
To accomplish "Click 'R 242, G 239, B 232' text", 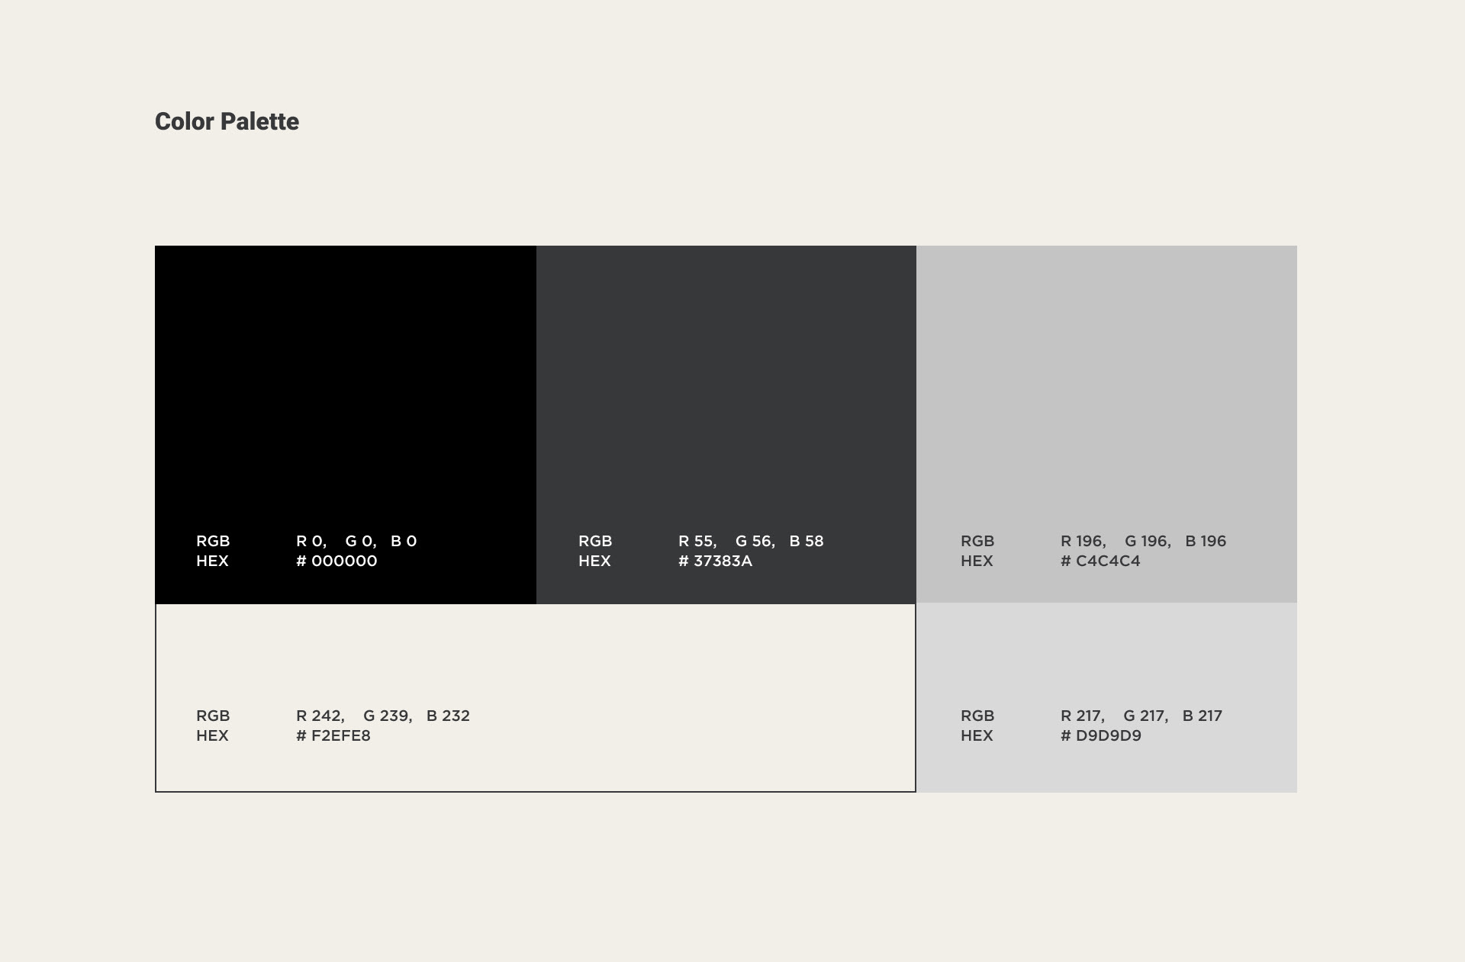I will [383, 716].
